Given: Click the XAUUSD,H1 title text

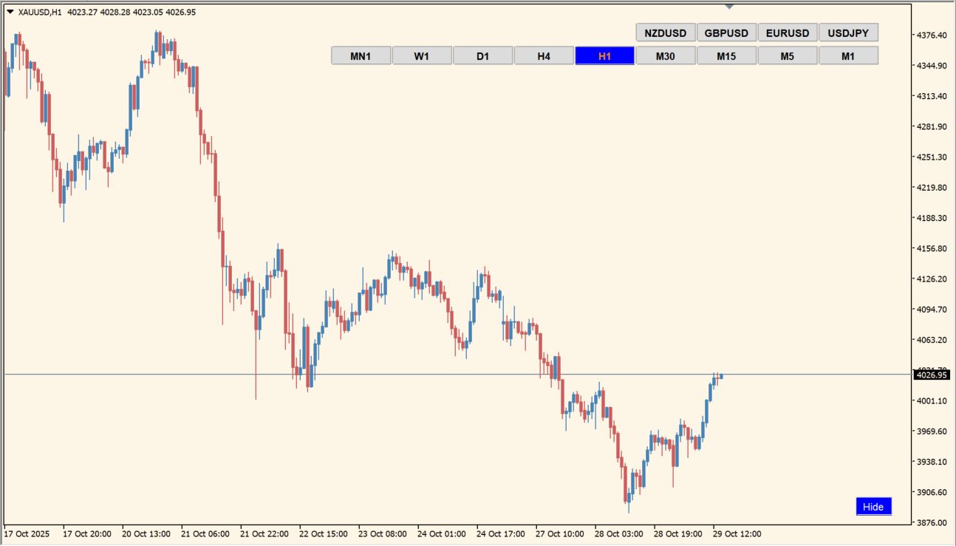Looking at the screenshot, I should pos(41,12).
